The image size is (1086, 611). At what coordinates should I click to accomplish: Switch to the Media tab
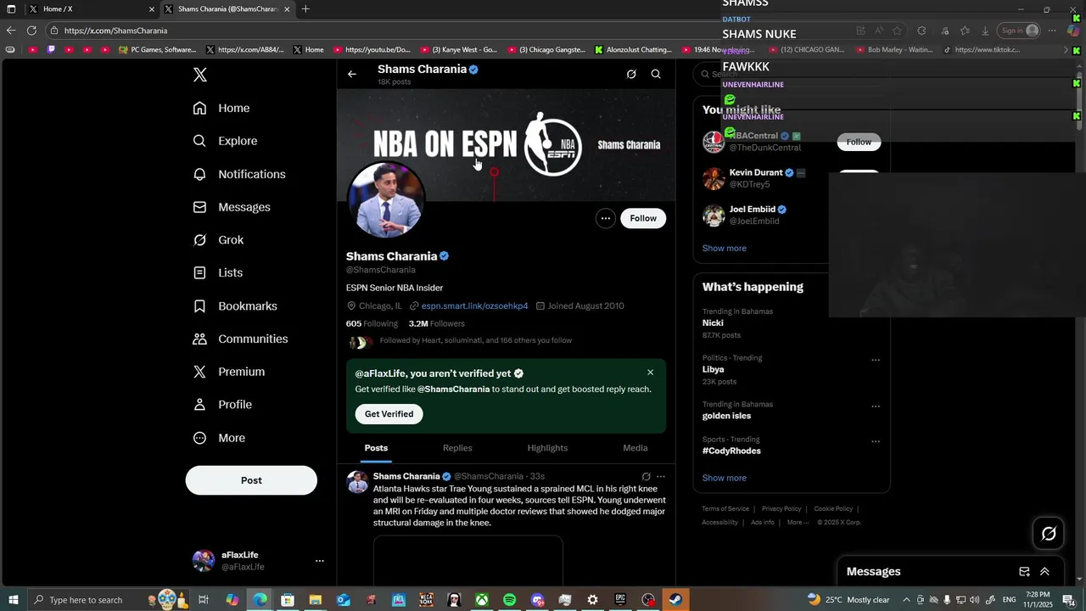tap(635, 448)
